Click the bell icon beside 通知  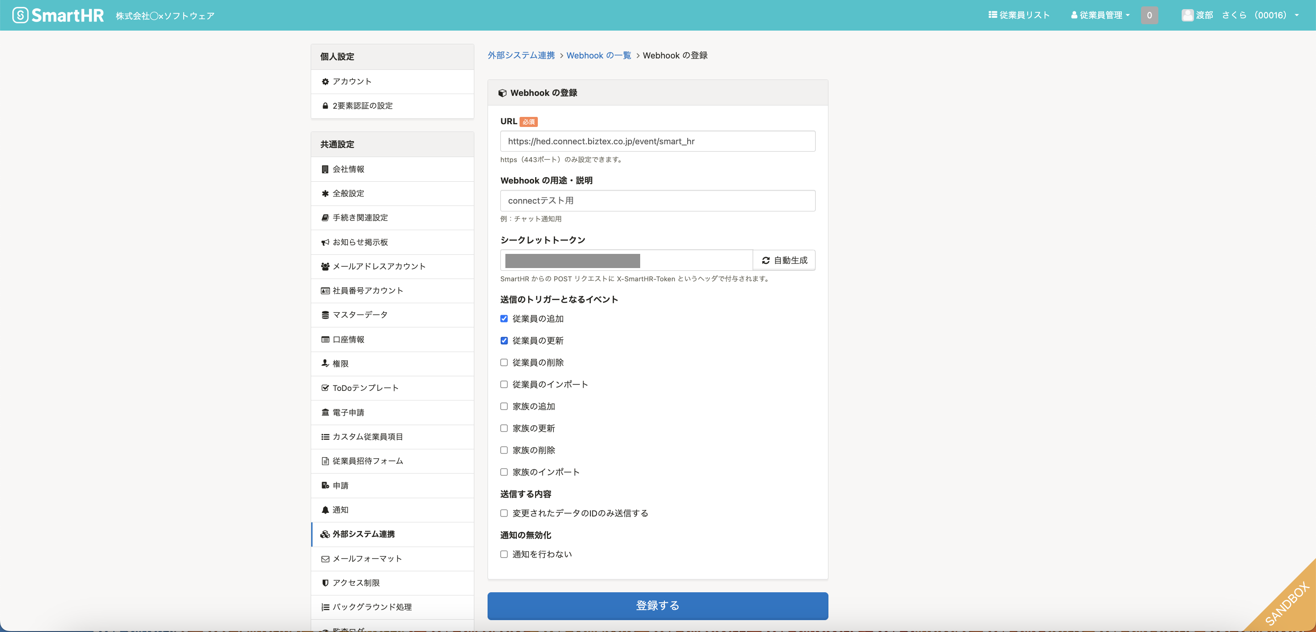point(325,510)
